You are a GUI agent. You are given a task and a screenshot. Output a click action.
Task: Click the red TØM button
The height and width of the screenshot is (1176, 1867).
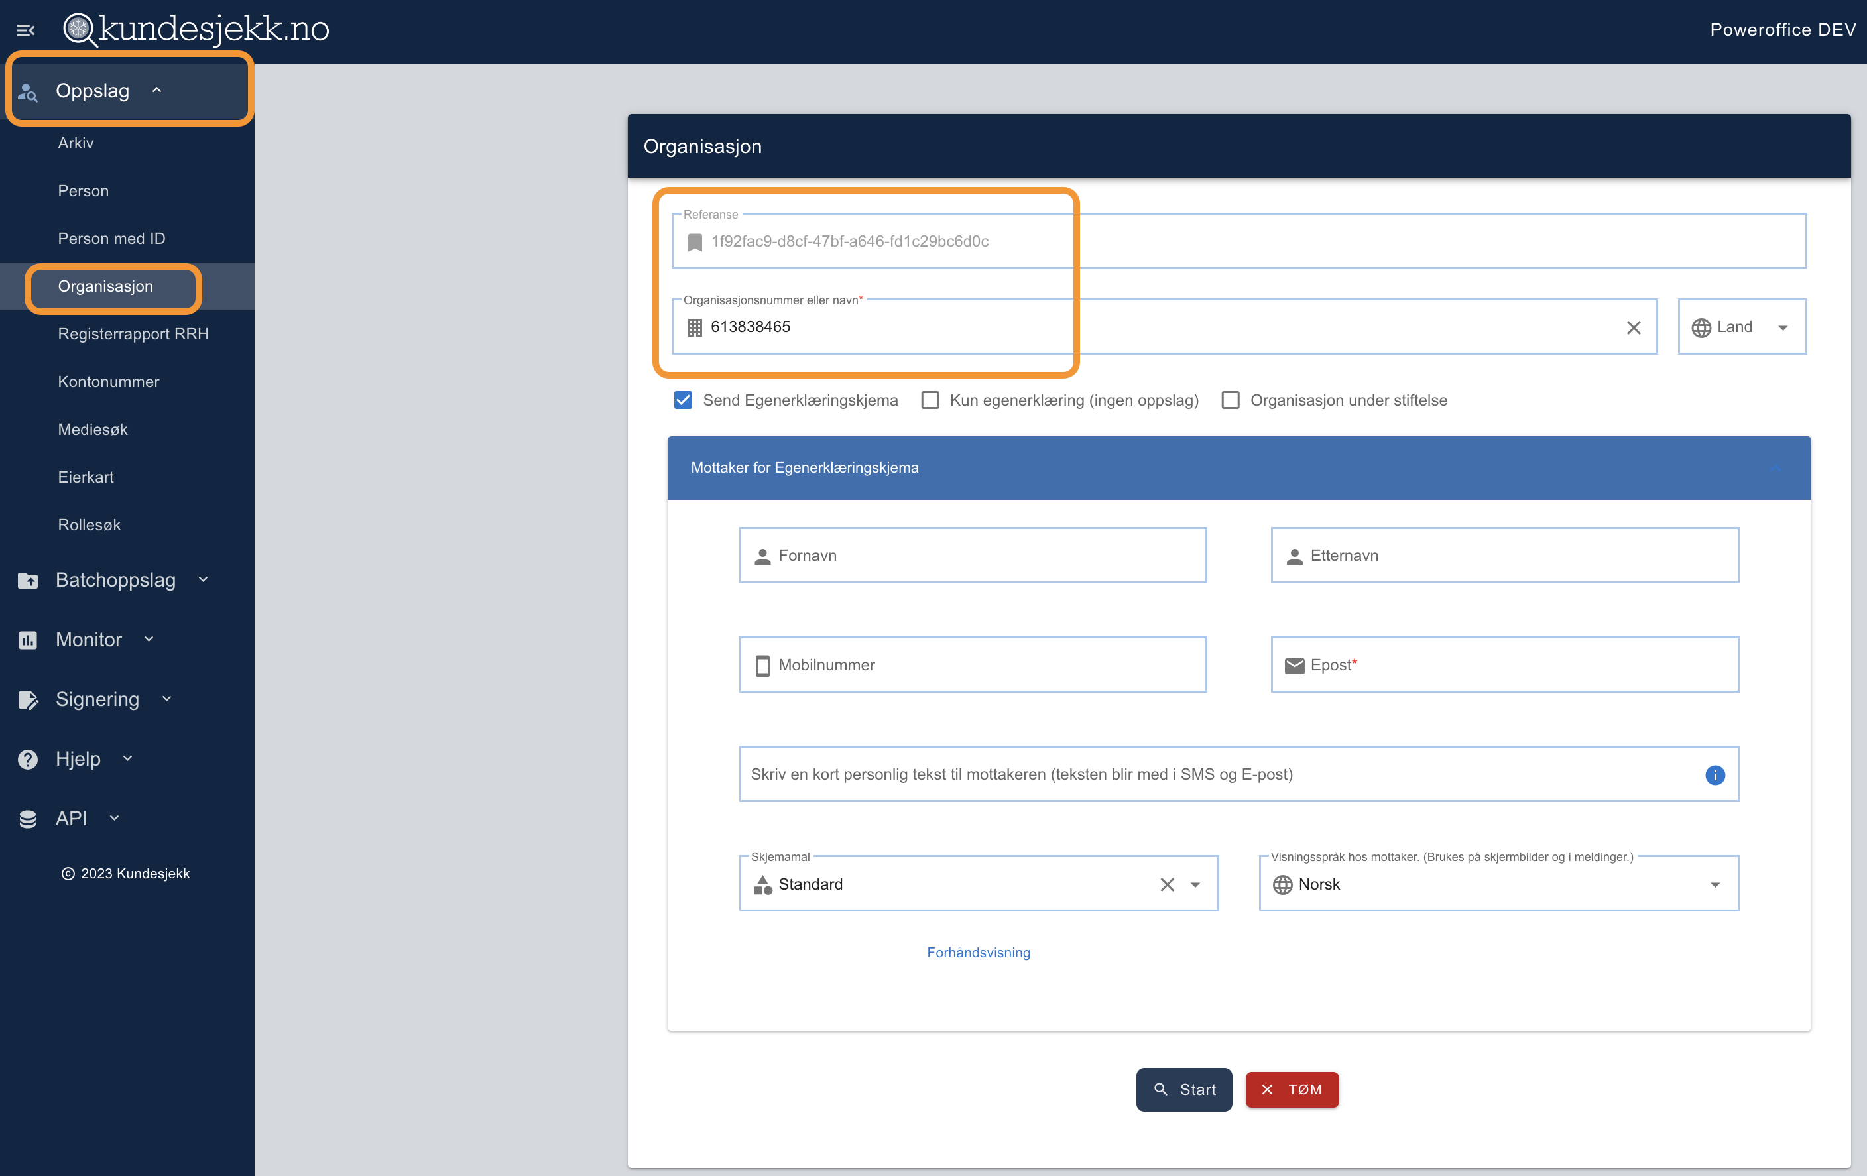pyautogui.click(x=1292, y=1090)
